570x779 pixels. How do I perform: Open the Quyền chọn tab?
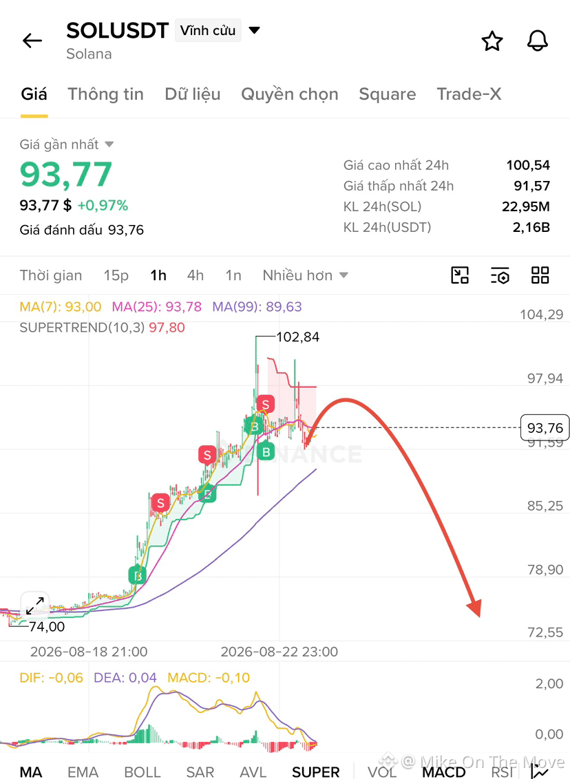tap(290, 94)
